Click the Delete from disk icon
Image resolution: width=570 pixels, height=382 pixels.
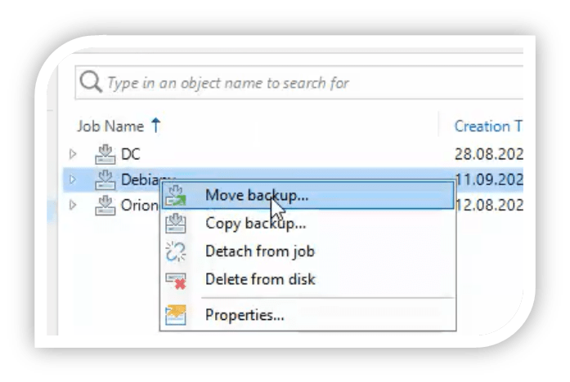tap(176, 280)
